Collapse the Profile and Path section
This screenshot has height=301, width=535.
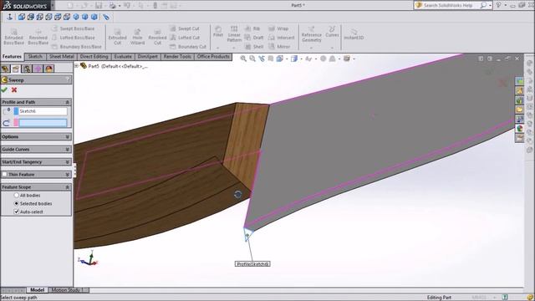coord(67,102)
